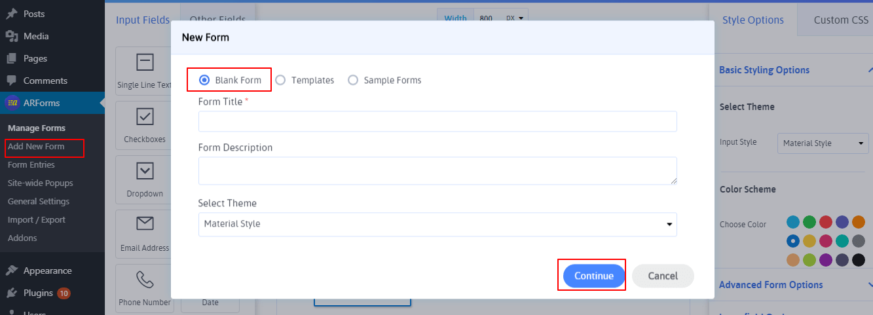Viewport: 873px width, 315px height.
Task: Click the Plugins sidebar icon
Action: pyautogui.click(x=11, y=293)
